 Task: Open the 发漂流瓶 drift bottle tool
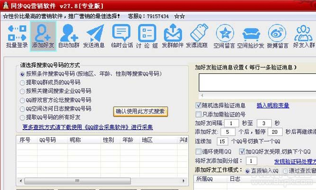pyautogui.click(x=197, y=36)
